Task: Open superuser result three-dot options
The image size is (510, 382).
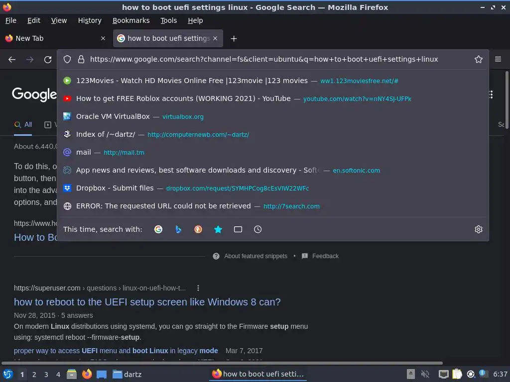Action: click(198, 288)
